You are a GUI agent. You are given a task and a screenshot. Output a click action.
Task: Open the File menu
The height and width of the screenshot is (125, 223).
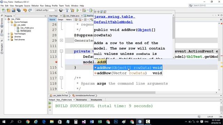point(2,6)
